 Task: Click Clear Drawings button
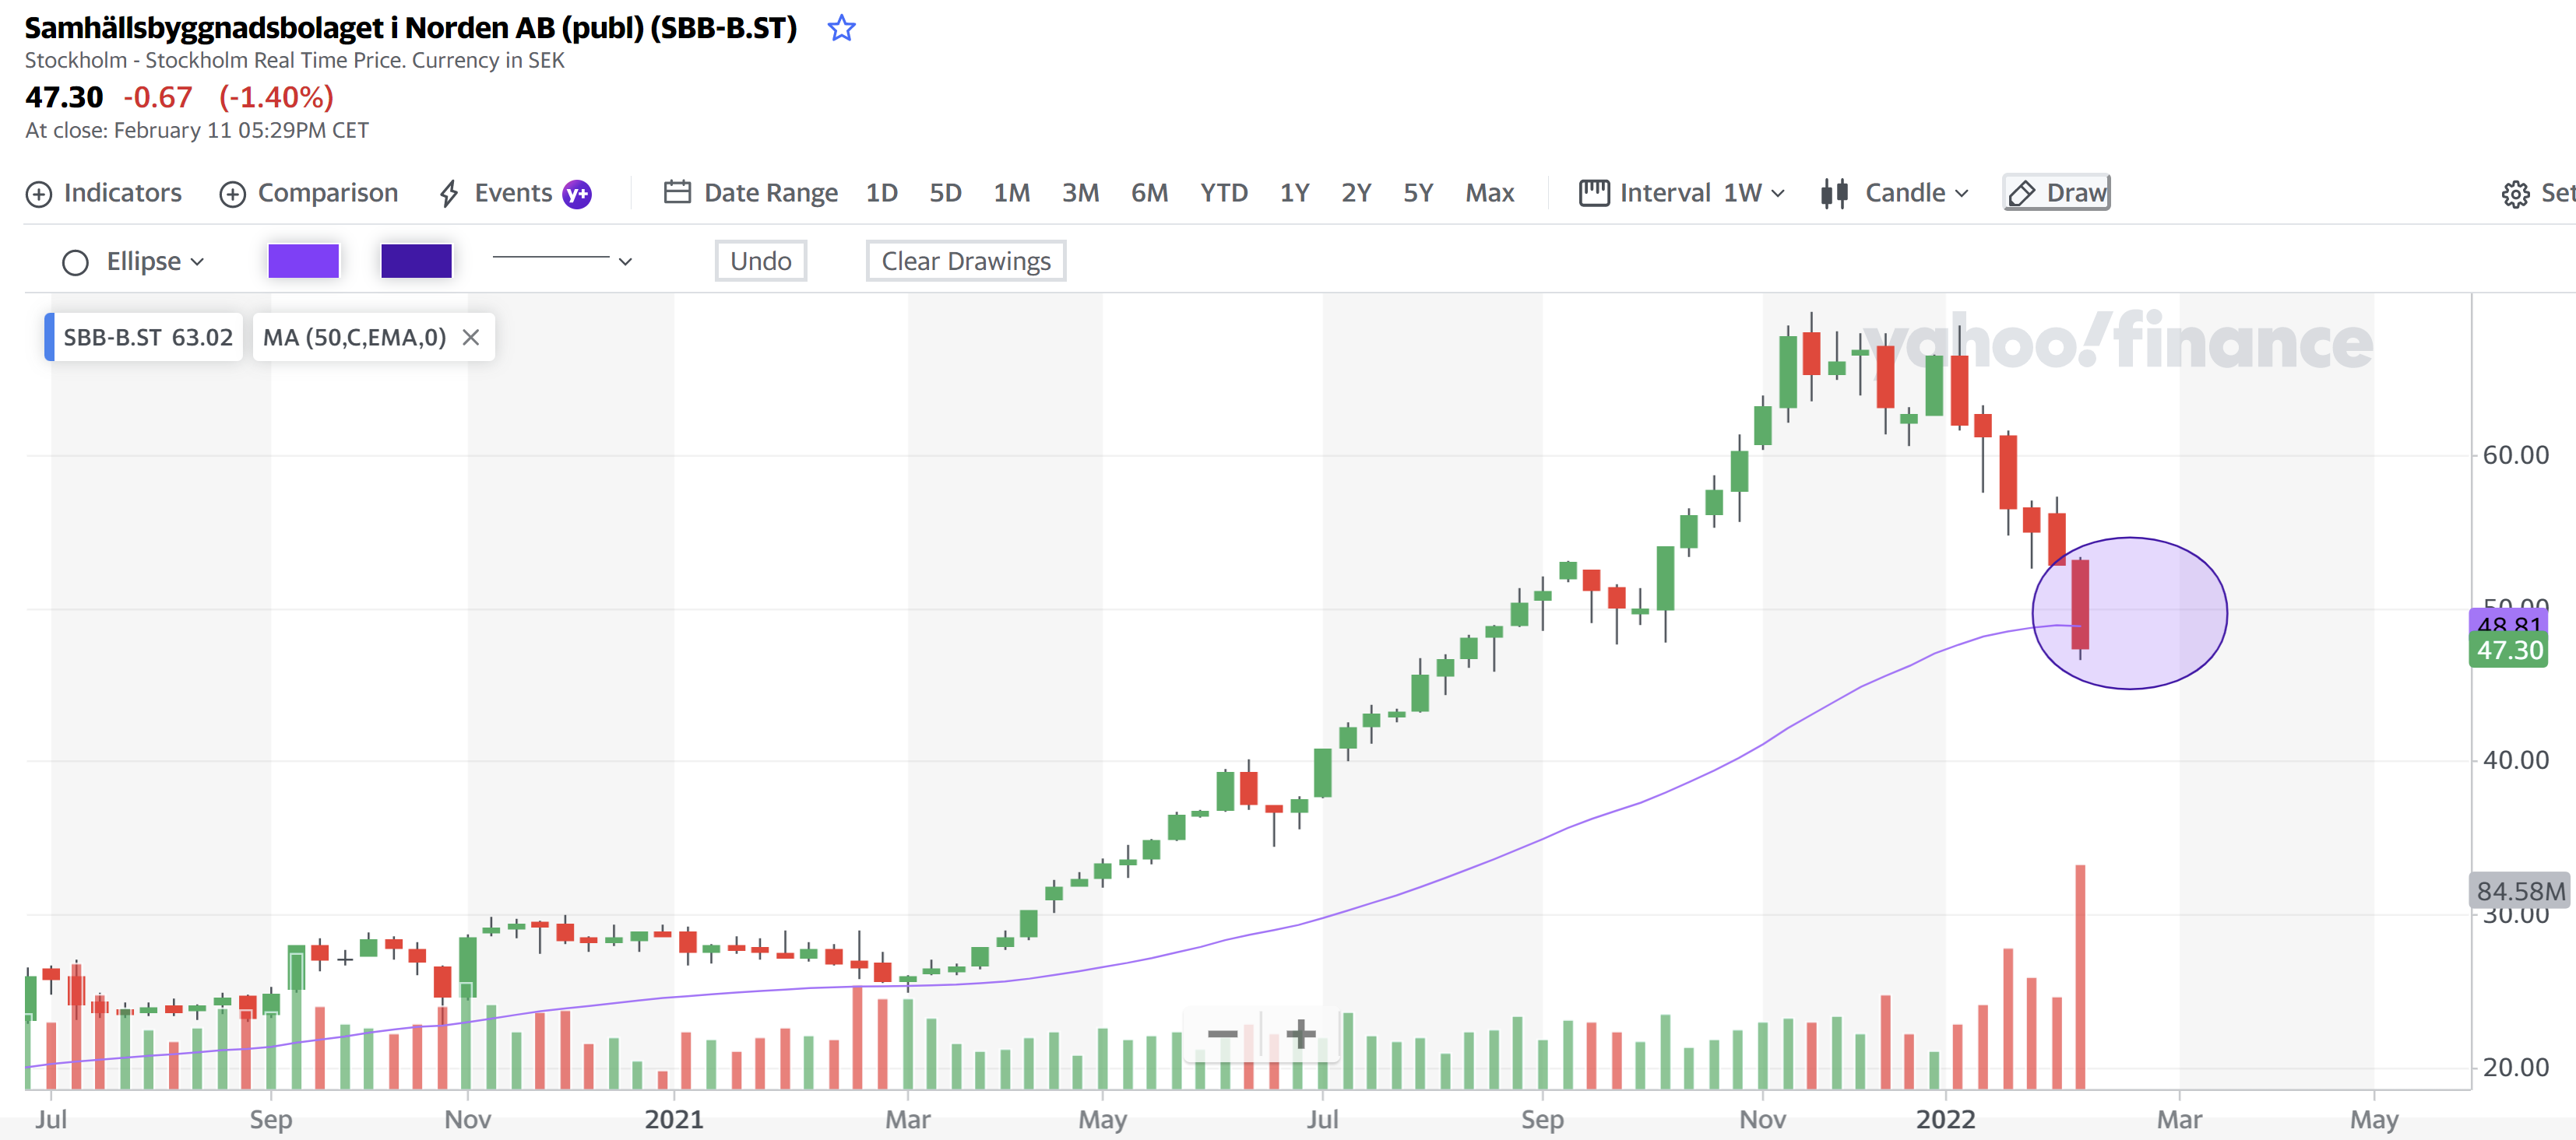pos(966,261)
